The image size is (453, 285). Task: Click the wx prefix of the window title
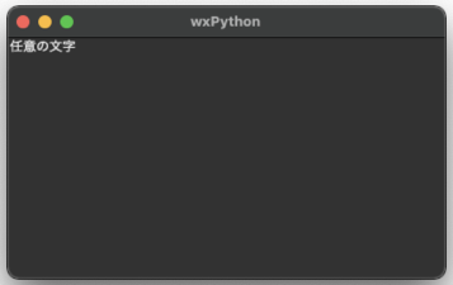point(200,23)
